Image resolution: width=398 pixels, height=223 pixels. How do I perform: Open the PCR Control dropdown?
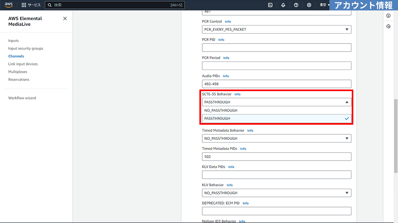276,30
